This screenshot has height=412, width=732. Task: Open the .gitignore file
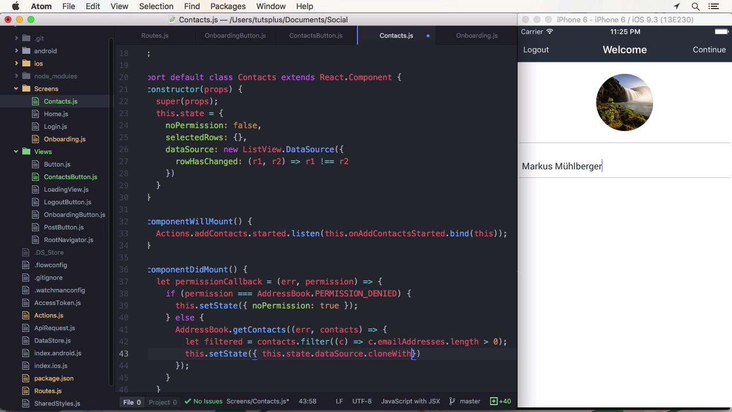point(48,278)
